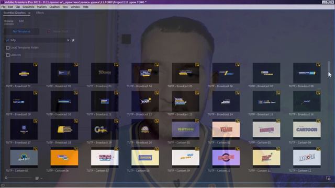This screenshot has width=335, height=188.
Task: Click the template badge on TUTP Cartoon 03
Action: [x=278, y=121]
